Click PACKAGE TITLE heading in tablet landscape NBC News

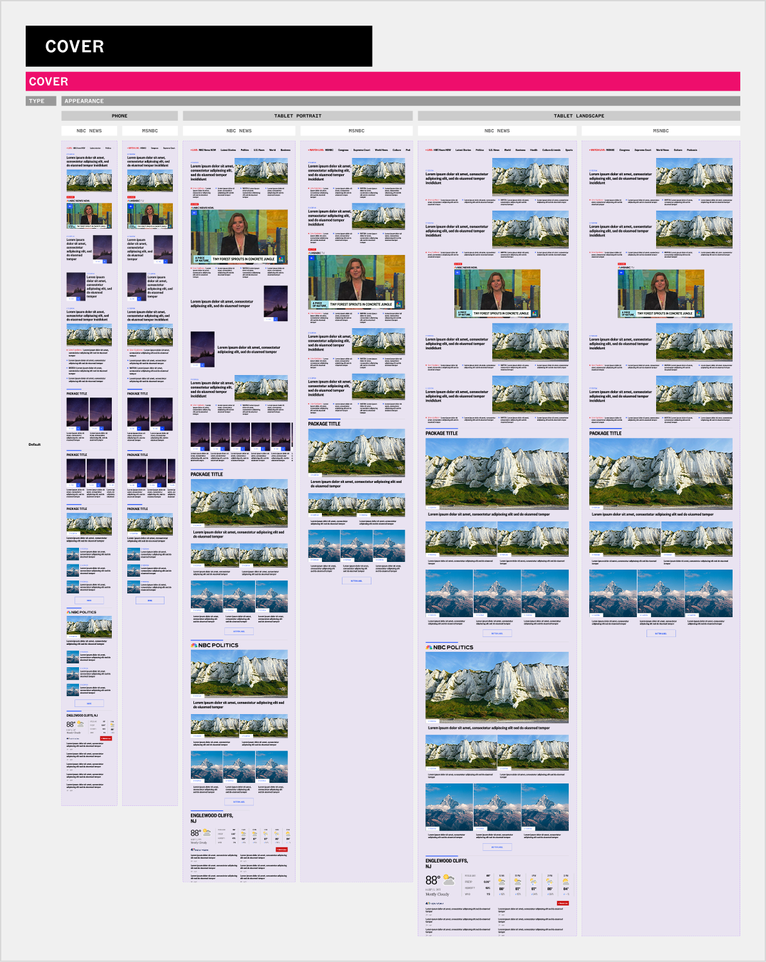point(441,433)
